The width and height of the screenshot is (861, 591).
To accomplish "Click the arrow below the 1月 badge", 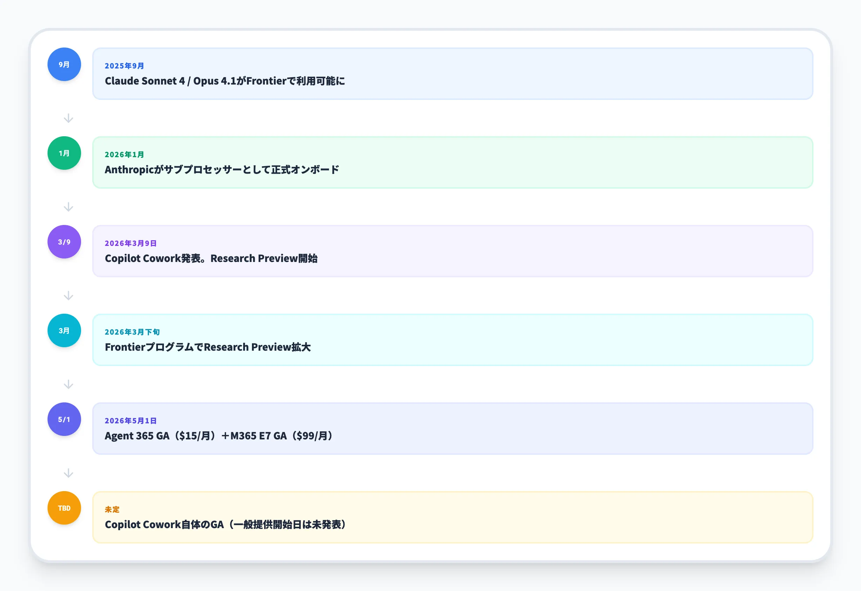I will click(68, 207).
